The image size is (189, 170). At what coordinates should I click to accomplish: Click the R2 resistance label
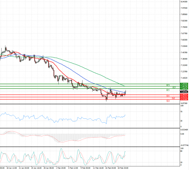tap(174, 88)
